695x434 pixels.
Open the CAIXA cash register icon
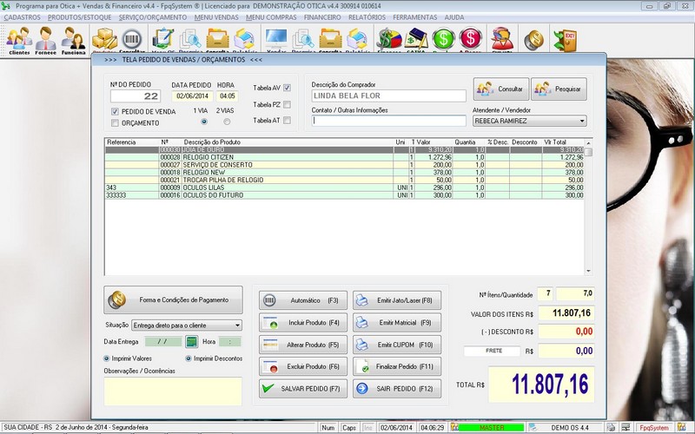416,39
